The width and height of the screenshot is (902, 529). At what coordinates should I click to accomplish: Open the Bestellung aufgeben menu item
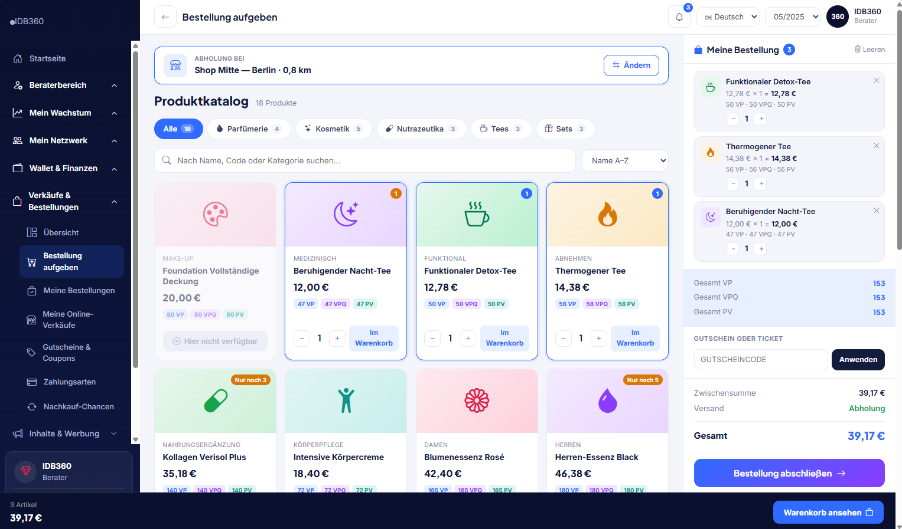(x=71, y=261)
